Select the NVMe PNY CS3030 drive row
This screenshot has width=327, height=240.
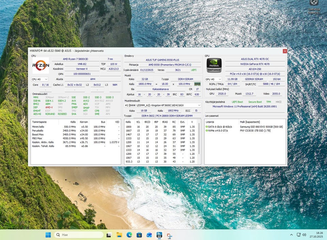click(245, 131)
